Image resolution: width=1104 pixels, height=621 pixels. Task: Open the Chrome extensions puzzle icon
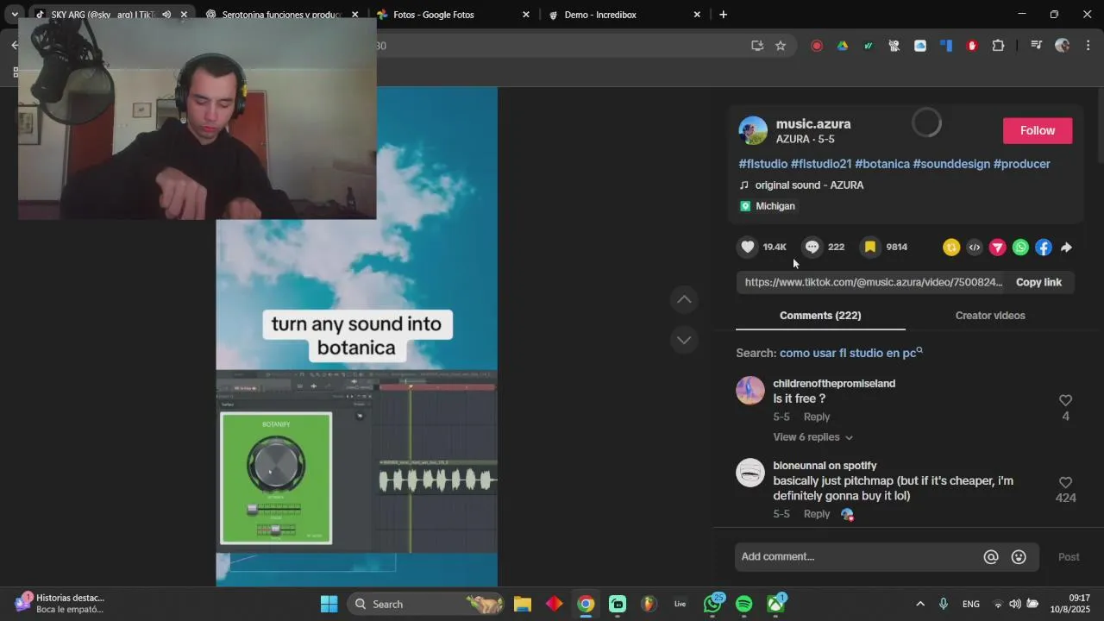[x=998, y=46]
